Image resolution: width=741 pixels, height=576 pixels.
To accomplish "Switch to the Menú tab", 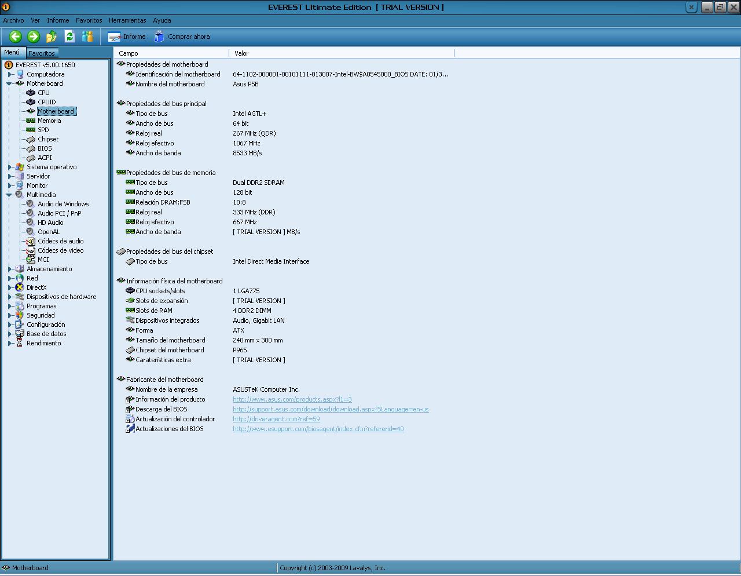I will coord(12,52).
